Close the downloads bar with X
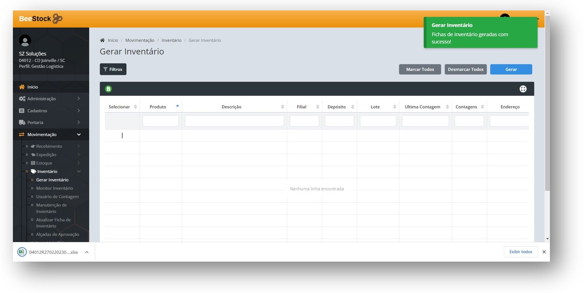Screen dimensions: 587x293 pos(544,252)
